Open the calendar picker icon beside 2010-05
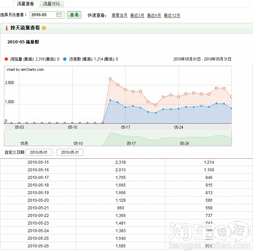Screen dimensions: 253x251 tap(59, 15)
